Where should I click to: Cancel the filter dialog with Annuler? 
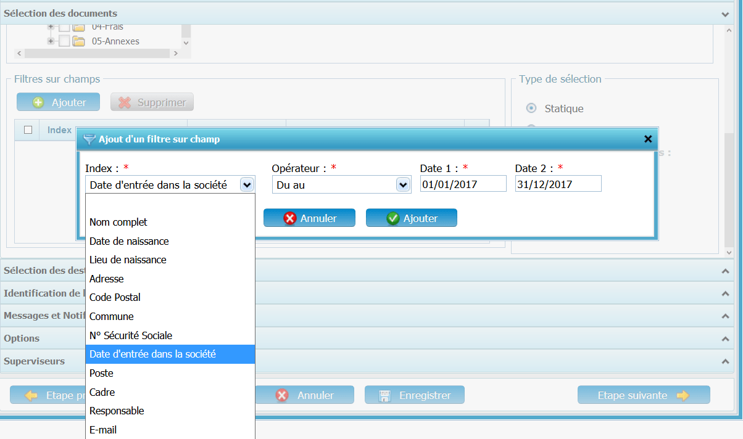point(309,218)
